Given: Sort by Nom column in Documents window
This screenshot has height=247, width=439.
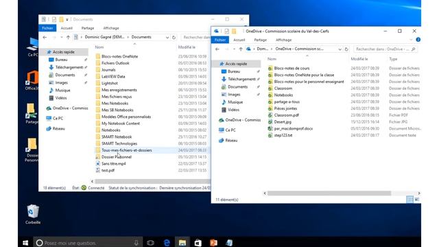Looking at the screenshot, I should click(x=99, y=47).
